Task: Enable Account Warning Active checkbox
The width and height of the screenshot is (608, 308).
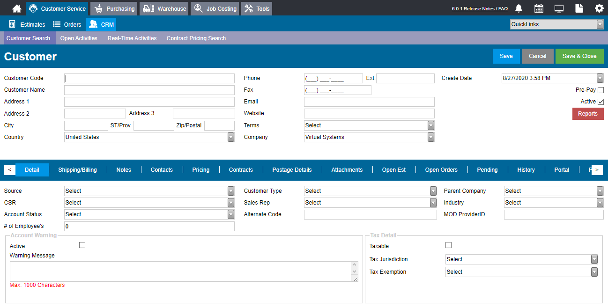Action: (x=82, y=245)
